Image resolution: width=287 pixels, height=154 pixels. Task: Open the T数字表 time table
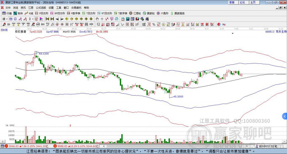[121, 13]
